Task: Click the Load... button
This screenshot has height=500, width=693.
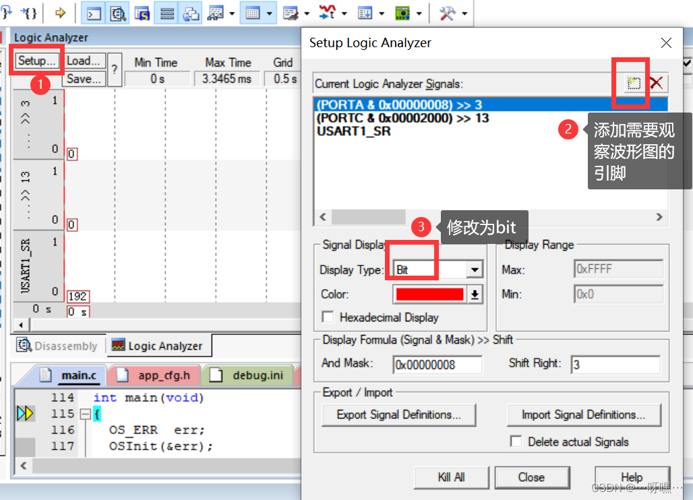Action: (x=85, y=61)
